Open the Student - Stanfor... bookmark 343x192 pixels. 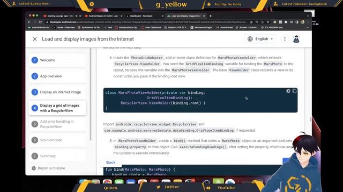click(248, 28)
